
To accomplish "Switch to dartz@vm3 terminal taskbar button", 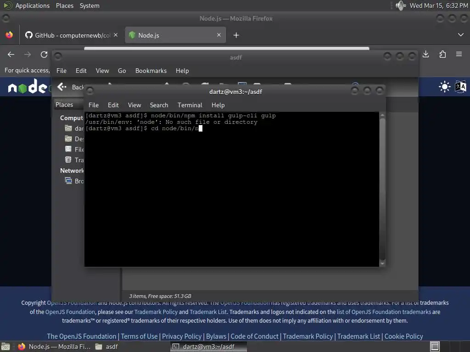I will (x=208, y=346).
